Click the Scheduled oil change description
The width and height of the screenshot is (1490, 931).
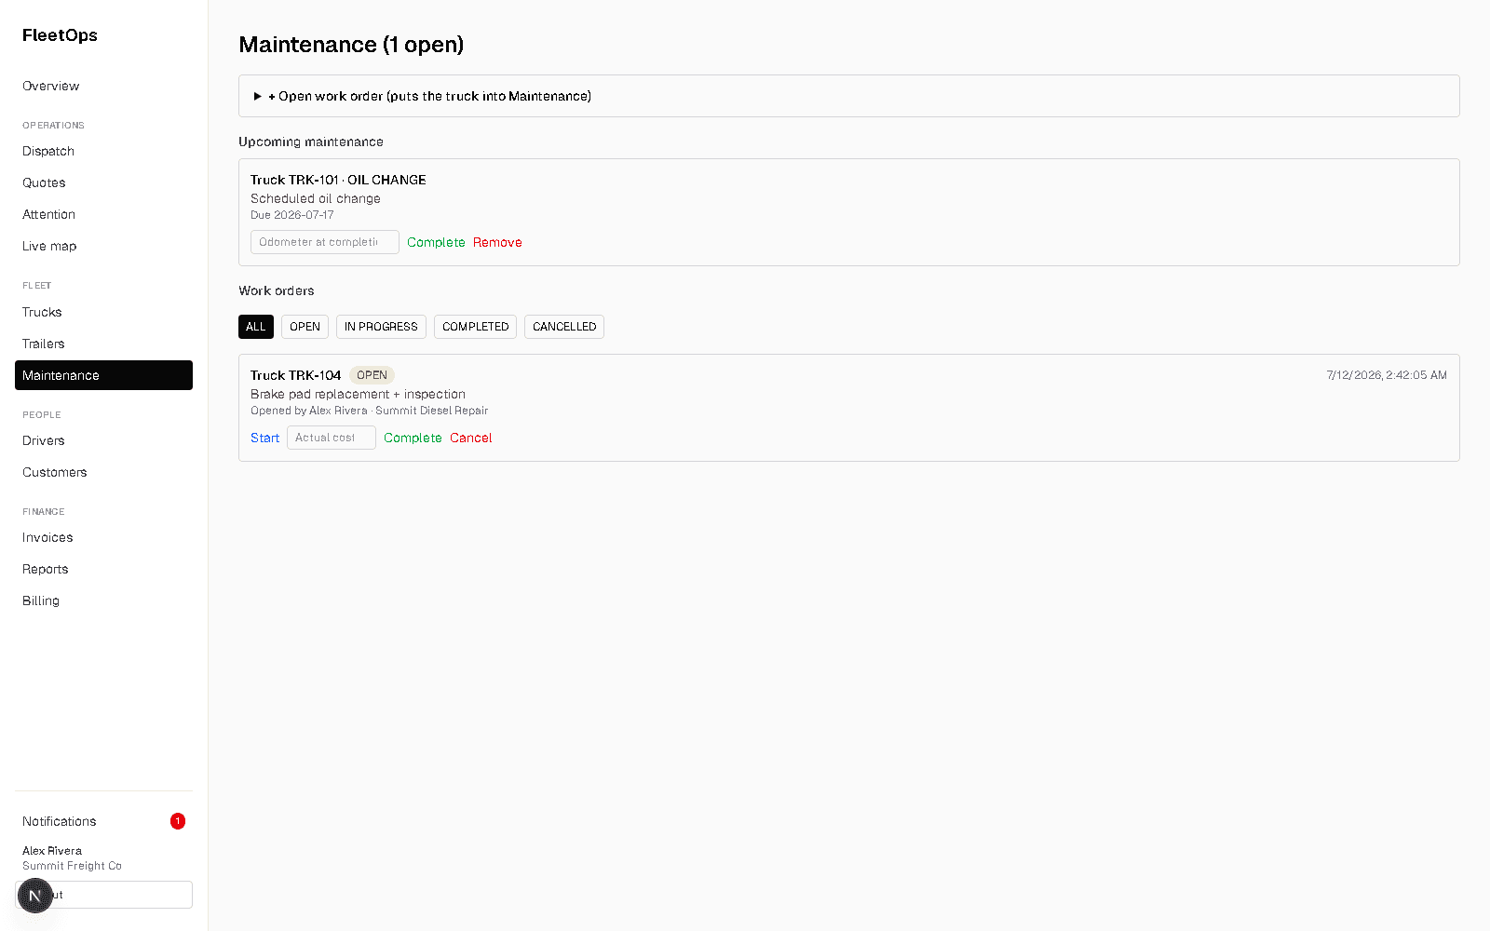point(315,198)
